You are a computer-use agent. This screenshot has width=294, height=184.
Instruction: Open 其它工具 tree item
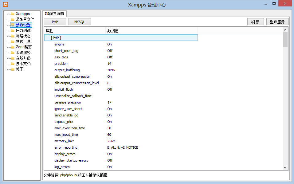(23, 42)
